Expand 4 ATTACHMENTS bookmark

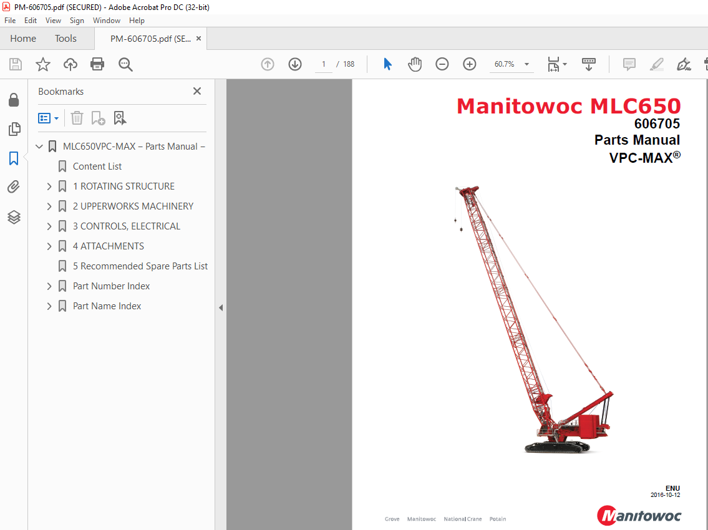(49, 246)
